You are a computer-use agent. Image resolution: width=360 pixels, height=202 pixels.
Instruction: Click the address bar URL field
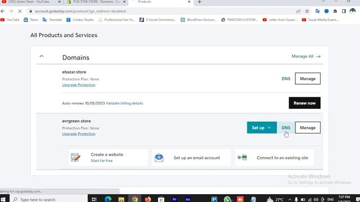pyautogui.click(x=161, y=11)
